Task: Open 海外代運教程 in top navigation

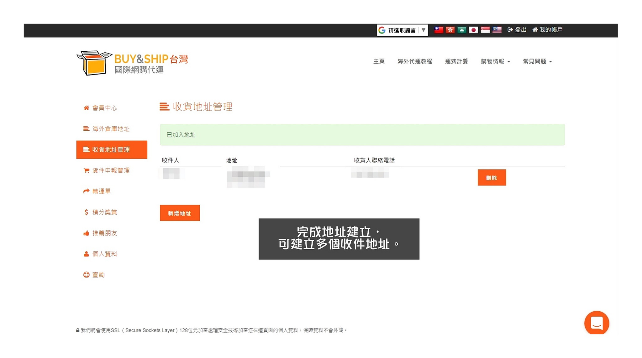Action: [414, 61]
